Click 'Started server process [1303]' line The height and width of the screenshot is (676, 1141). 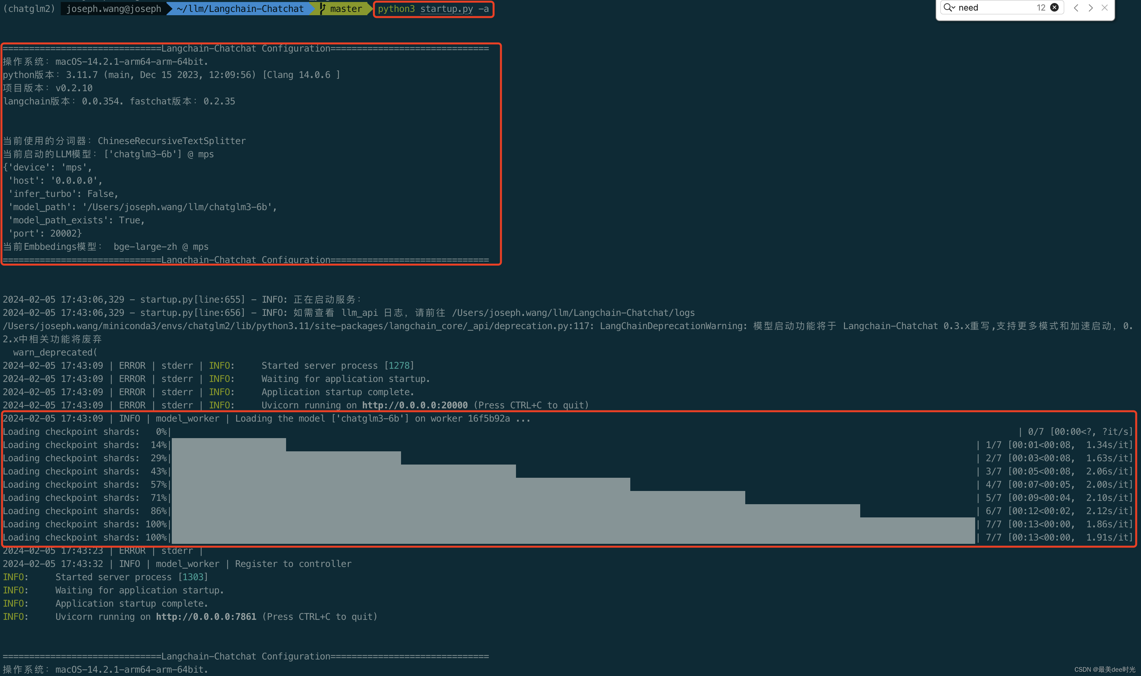click(106, 577)
